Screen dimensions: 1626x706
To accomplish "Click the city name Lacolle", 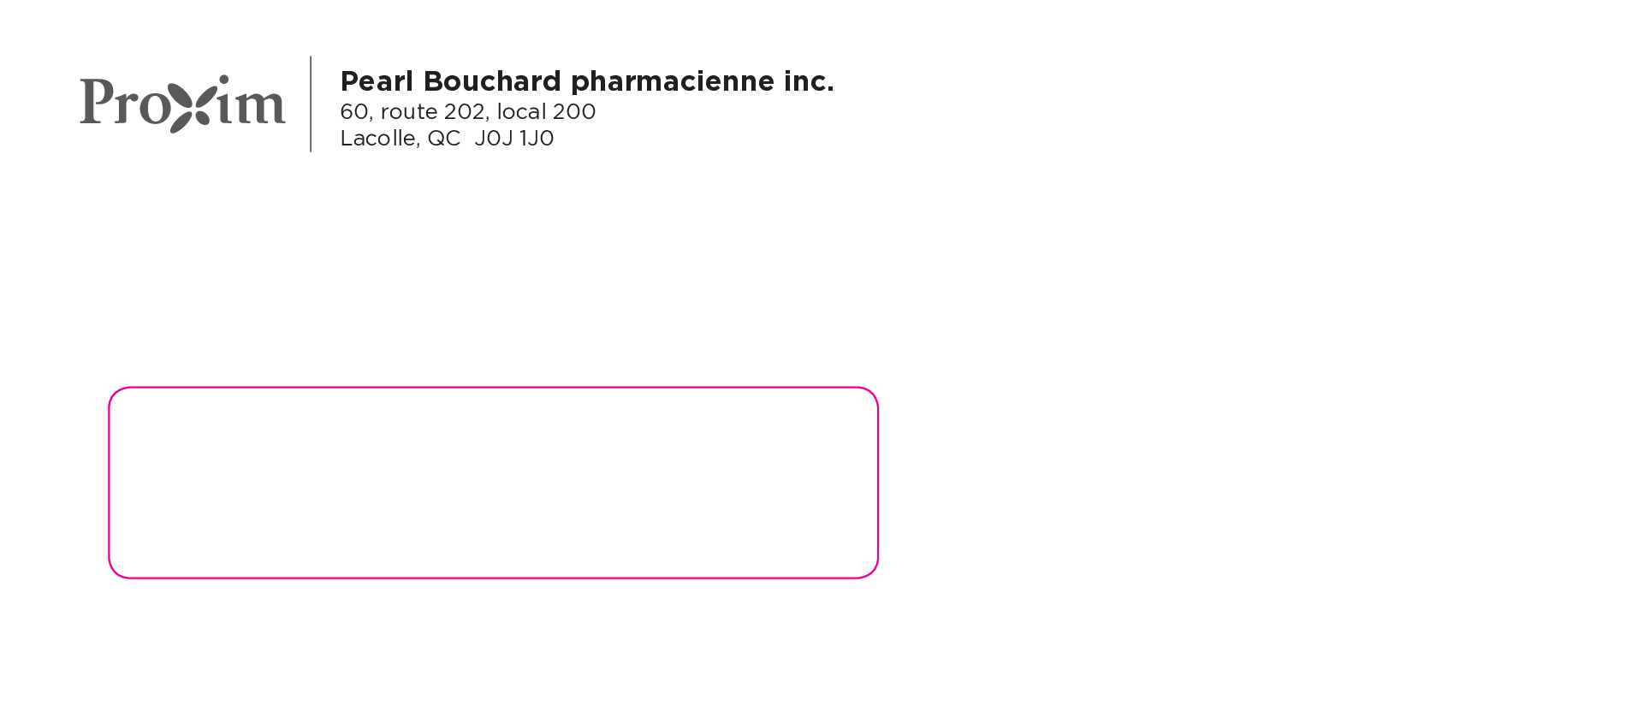I will coord(378,139).
